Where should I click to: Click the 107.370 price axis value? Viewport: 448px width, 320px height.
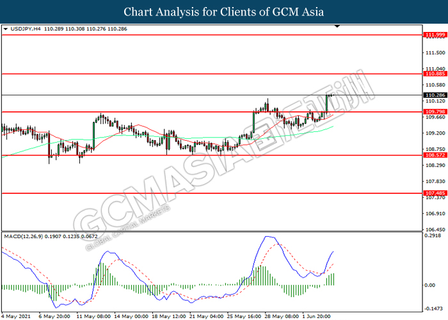click(435, 197)
